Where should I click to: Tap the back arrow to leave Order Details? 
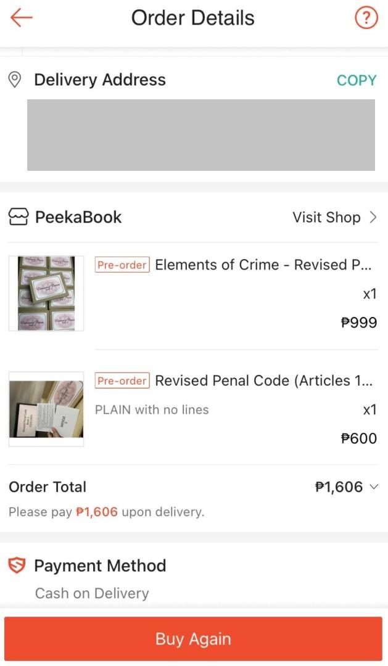click(x=22, y=18)
